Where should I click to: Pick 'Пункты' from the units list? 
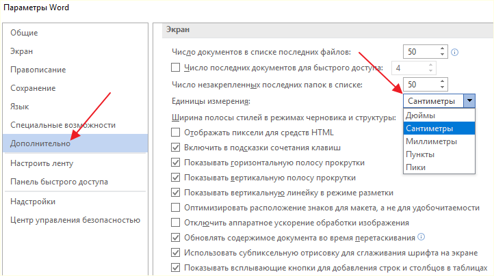(439, 154)
